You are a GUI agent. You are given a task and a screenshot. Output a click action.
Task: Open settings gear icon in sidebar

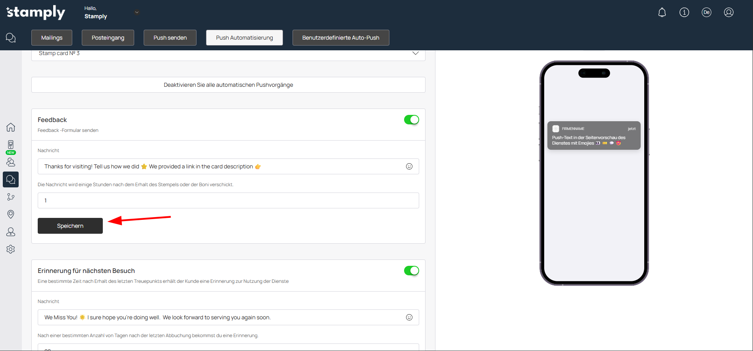click(x=11, y=249)
